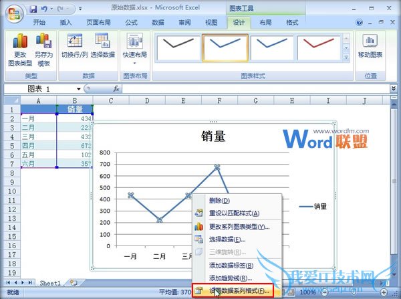Click the Office button orb

pyautogui.click(x=13, y=13)
